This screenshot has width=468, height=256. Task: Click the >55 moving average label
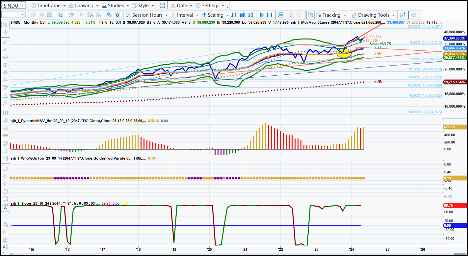[377, 54]
